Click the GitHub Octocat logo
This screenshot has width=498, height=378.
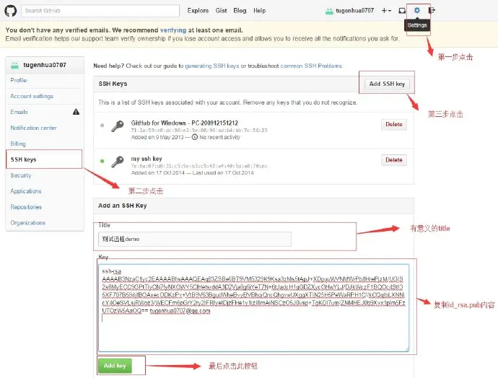(x=11, y=11)
